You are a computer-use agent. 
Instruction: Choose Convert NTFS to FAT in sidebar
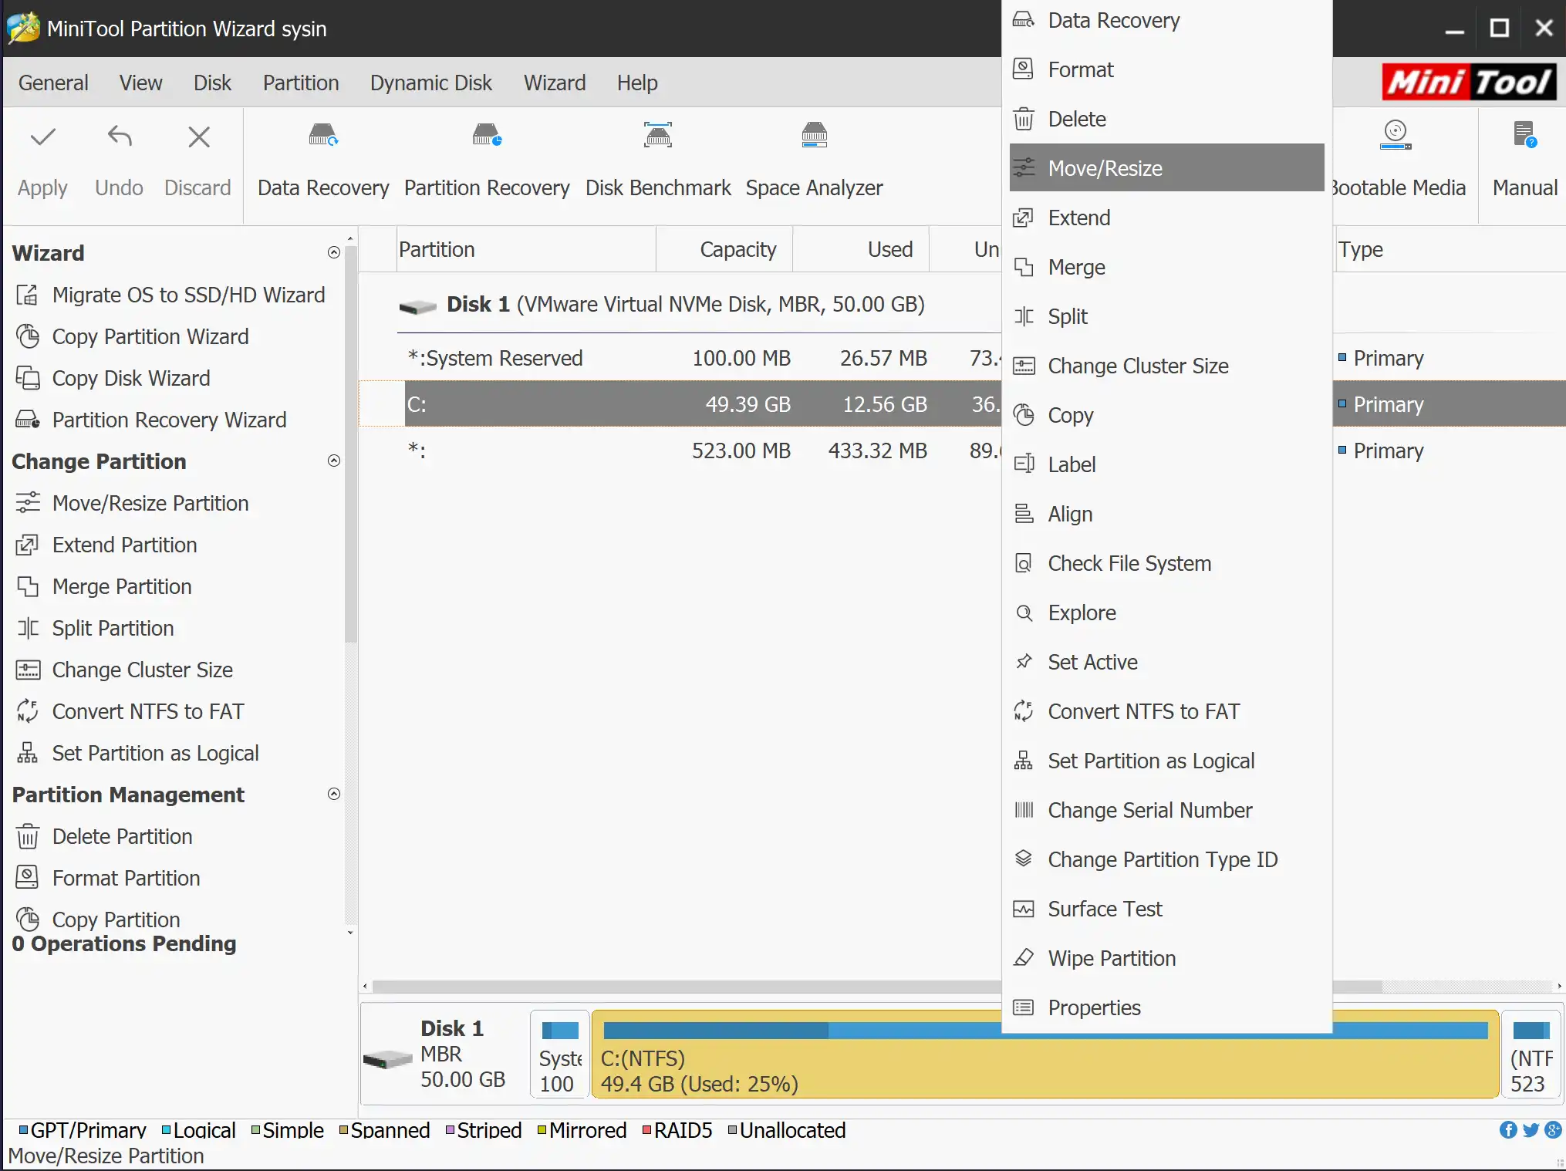coord(130,711)
